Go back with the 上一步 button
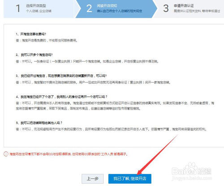 [x=93, y=178]
